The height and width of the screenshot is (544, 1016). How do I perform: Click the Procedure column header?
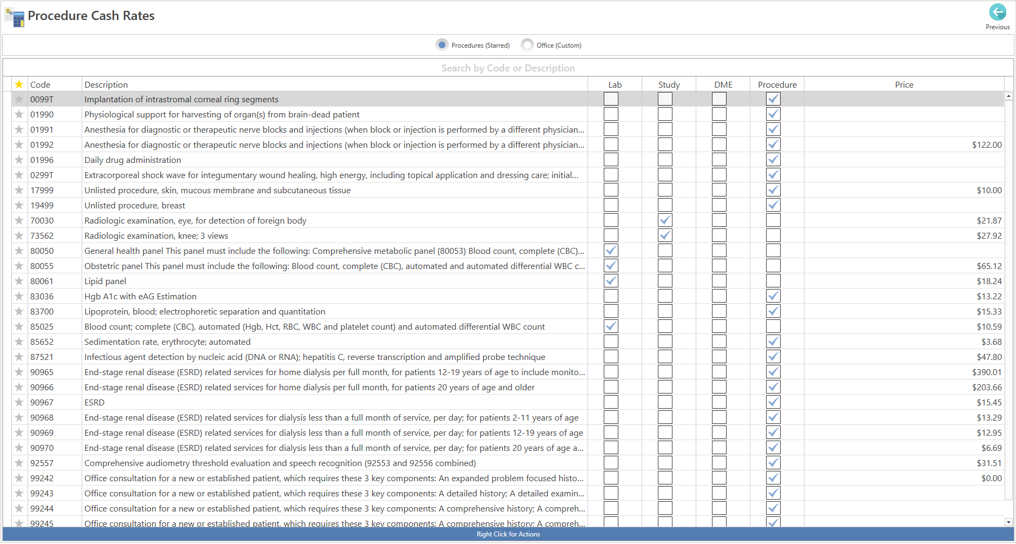point(777,84)
